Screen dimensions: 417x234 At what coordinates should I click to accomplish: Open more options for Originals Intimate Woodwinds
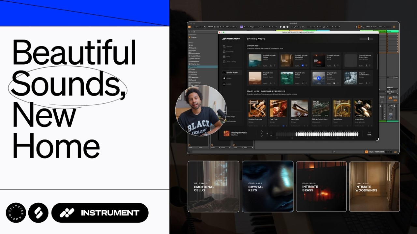click(306, 65)
